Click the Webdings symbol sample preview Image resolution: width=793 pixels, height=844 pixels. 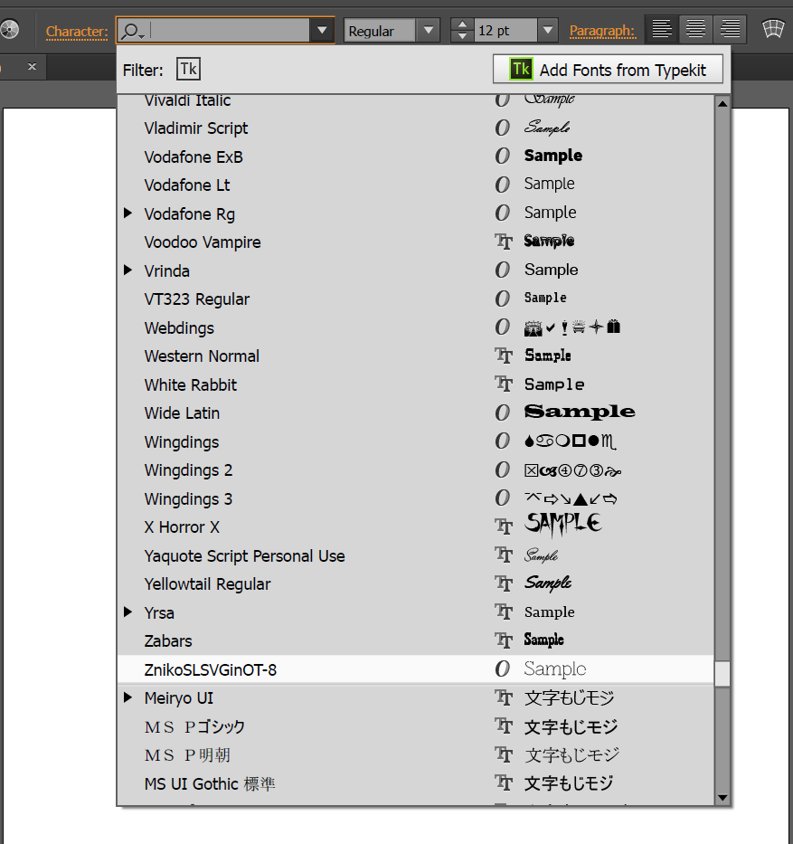[572, 327]
